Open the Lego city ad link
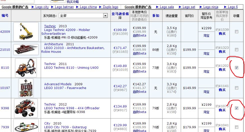245x132 pixels. (x=42, y=7)
